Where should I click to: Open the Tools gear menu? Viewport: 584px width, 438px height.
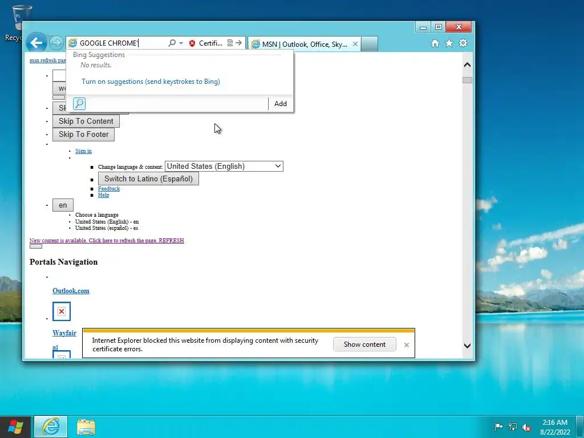pos(463,43)
